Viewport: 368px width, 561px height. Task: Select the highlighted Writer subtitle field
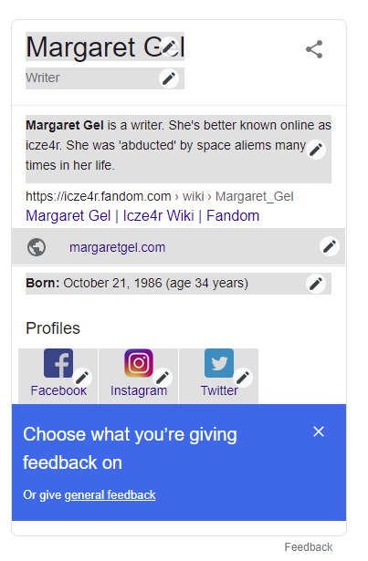pos(105,78)
